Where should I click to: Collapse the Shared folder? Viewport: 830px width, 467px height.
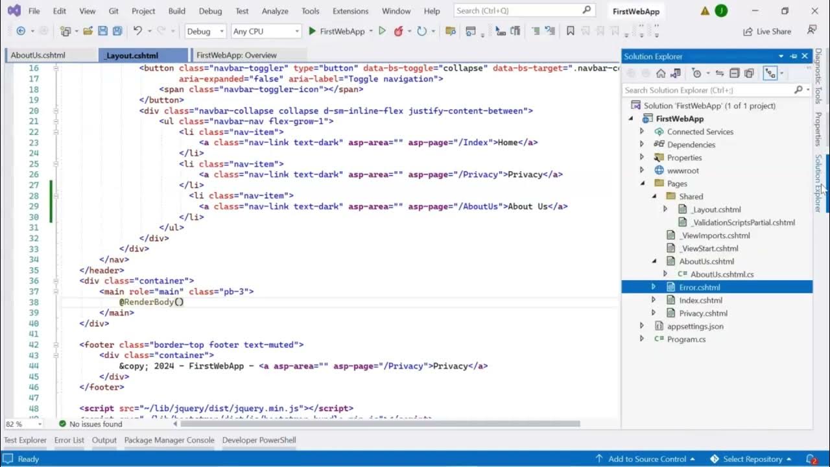[x=654, y=197]
